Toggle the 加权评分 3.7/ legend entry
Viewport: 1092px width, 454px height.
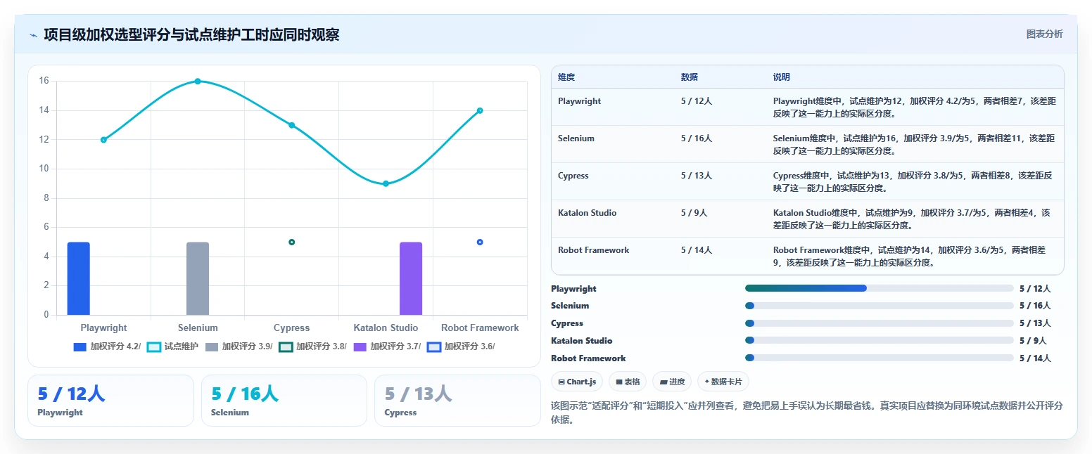pos(387,346)
